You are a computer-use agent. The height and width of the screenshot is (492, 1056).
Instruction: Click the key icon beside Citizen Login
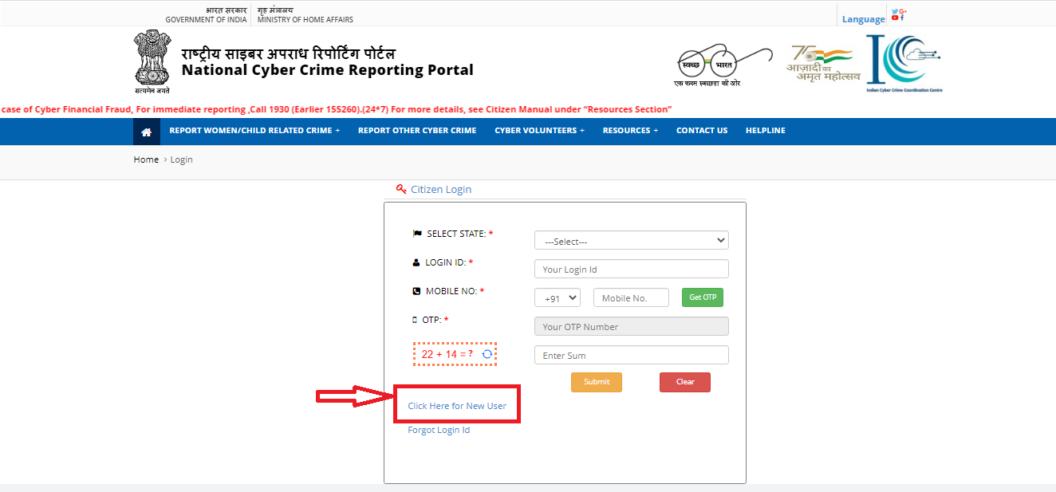(x=401, y=189)
